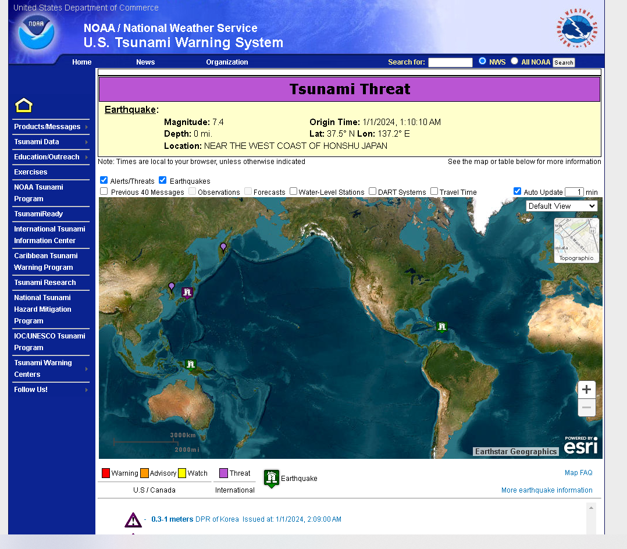
Task: Open More earthquake information link
Action: click(547, 490)
